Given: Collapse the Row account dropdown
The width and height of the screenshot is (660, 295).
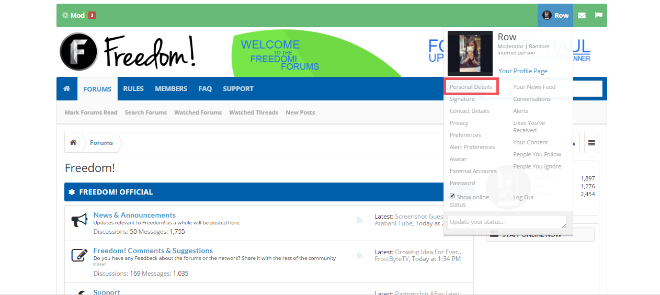Looking at the screenshot, I should tap(555, 15).
